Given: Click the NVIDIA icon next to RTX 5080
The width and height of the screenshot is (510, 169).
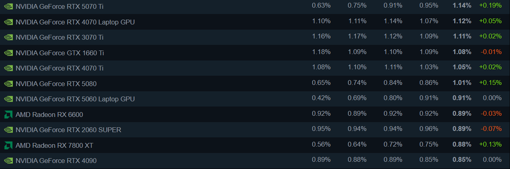Looking at the screenshot, I should (8, 84).
